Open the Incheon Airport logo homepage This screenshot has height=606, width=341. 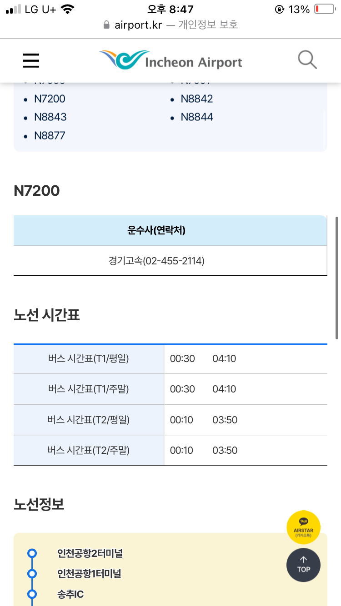[170, 60]
